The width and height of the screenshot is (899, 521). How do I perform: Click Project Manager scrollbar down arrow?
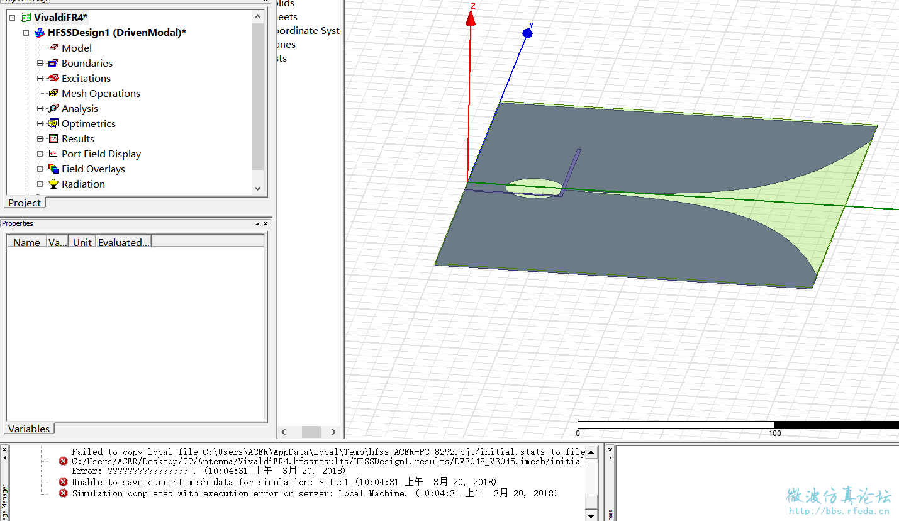coord(257,188)
